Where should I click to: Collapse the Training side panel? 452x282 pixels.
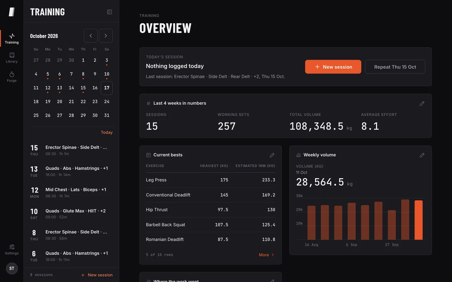(110, 12)
